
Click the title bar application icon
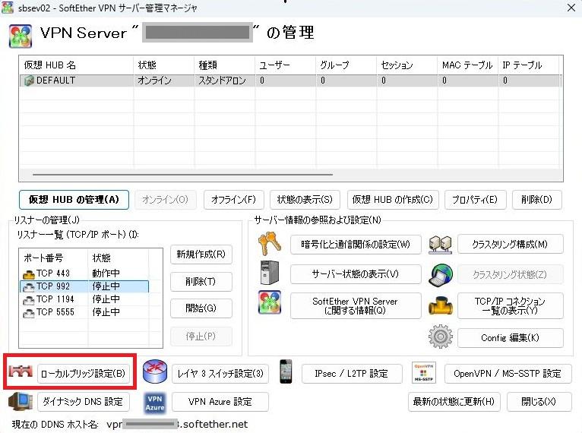point(8,7)
